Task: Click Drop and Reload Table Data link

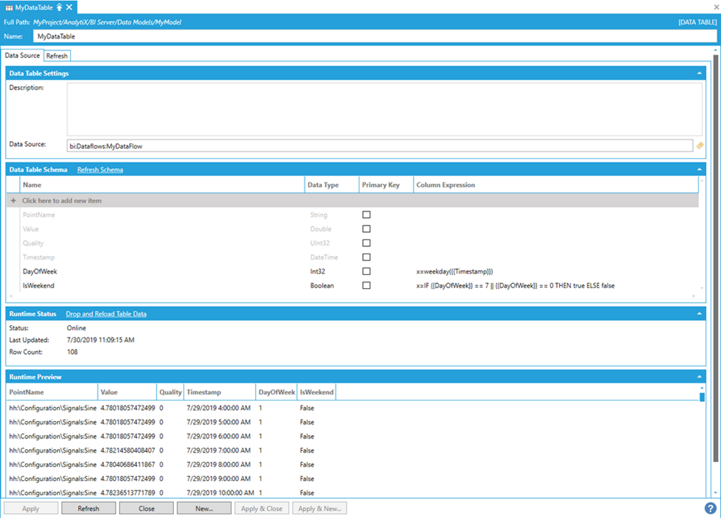Action: click(106, 314)
